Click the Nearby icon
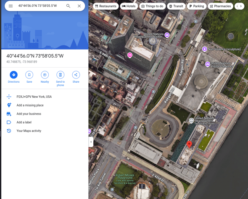The height and width of the screenshot is (199, 248). click(x=45, y=75)
